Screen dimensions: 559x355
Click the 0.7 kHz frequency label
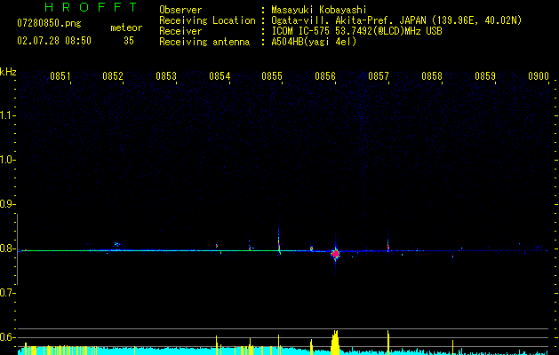(x=7, y=293)
